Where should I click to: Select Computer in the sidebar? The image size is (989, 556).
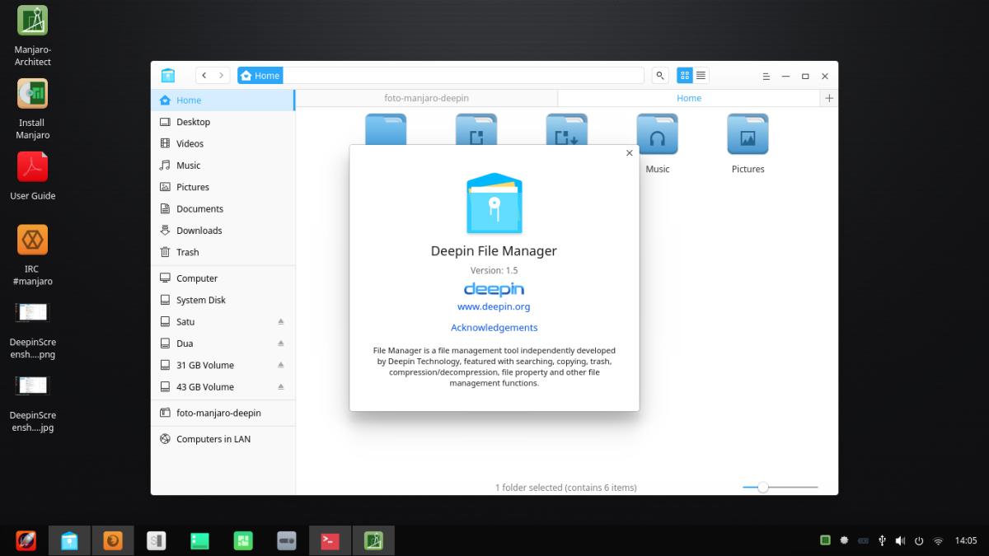click(223, 278)
